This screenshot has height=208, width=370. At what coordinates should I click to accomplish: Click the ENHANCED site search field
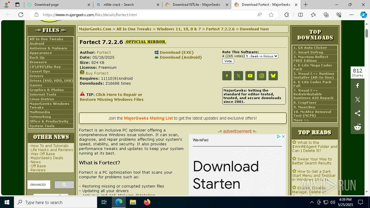tap(39, 185)
